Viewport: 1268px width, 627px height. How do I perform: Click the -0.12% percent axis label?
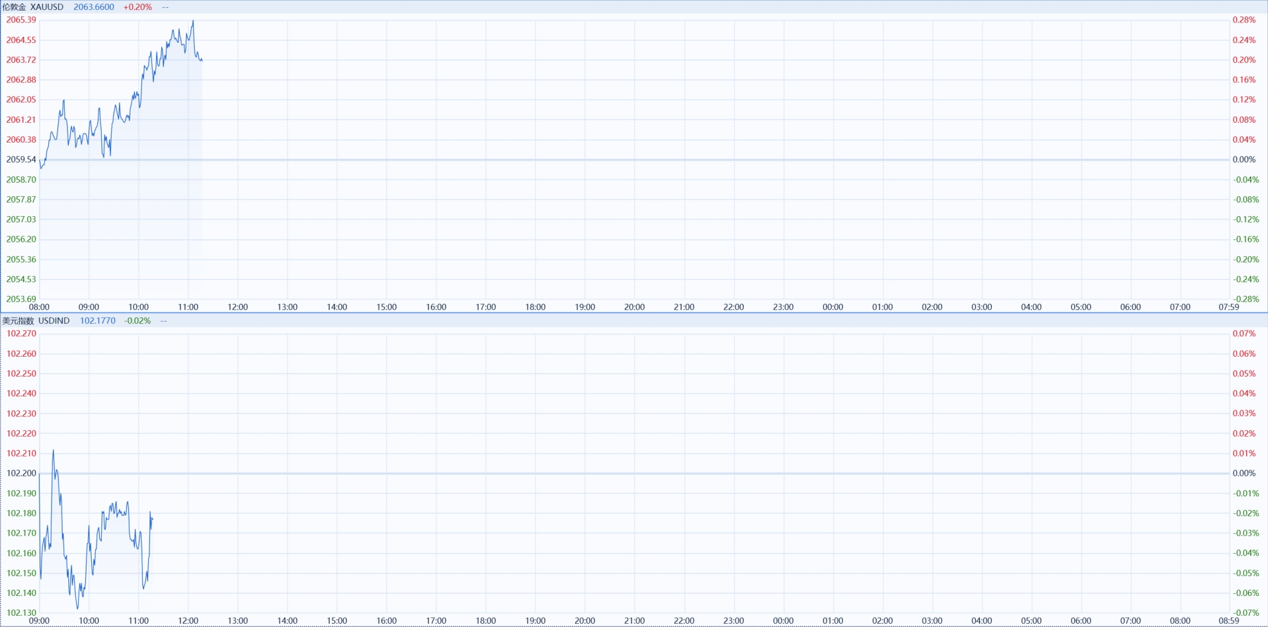pos(1246,219)
